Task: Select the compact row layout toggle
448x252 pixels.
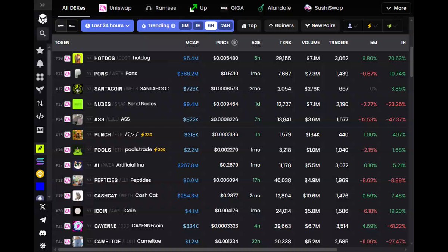Action: pos(61,26)
